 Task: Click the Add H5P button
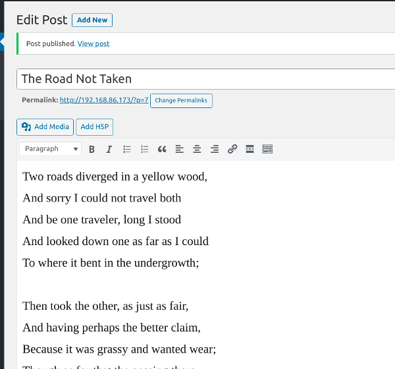point(95,127)
